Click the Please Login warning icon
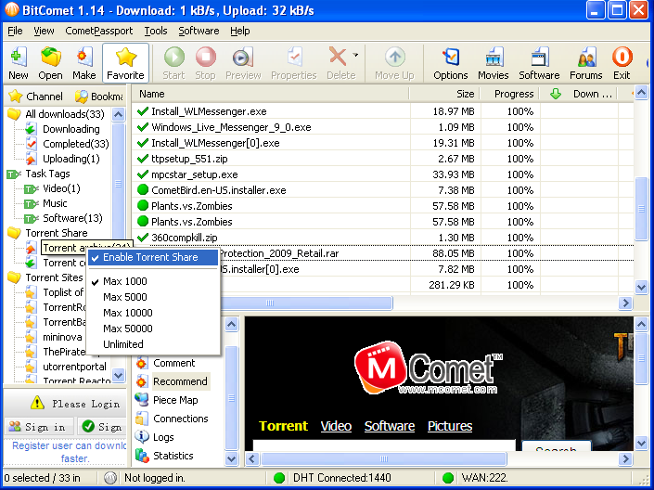Screen dimensions: 654x490 point(37,403)
